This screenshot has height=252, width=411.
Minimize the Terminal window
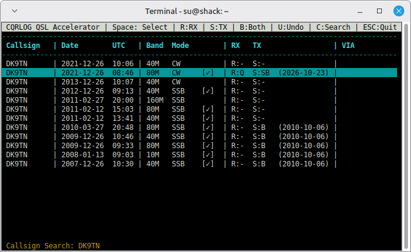pos(360,12)
